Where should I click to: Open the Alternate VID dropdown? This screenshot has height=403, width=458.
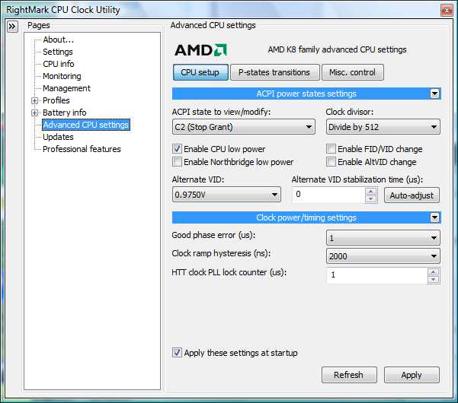click(226, 195)
